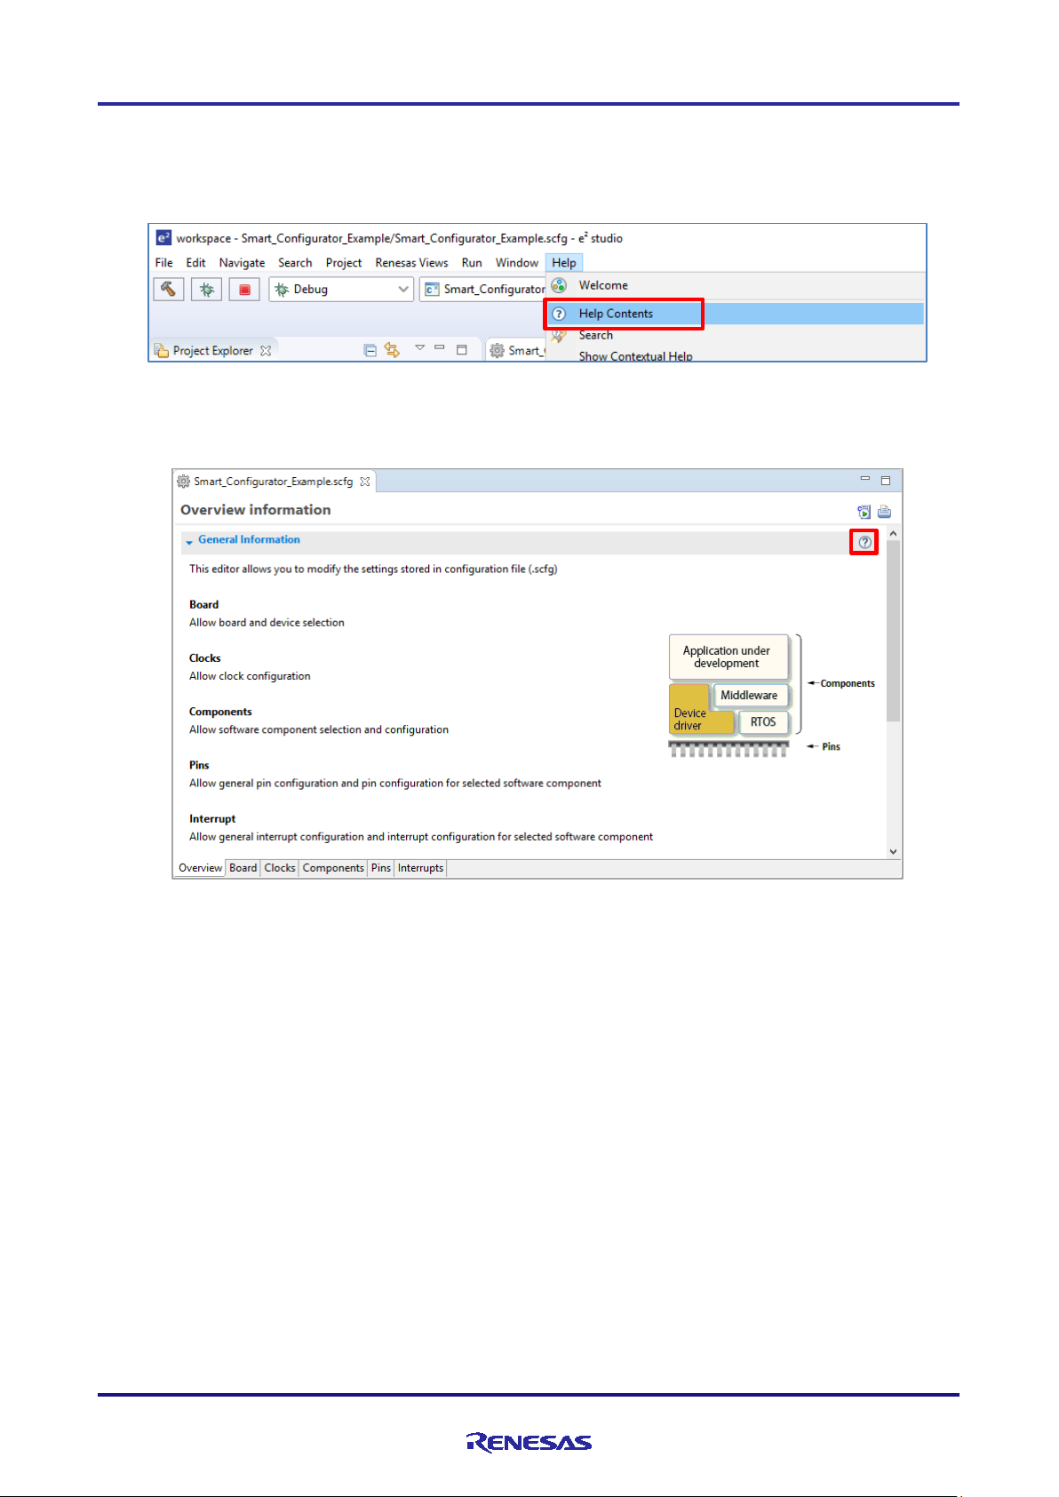Click the vertical scrollbar thumb

point(893,630)
